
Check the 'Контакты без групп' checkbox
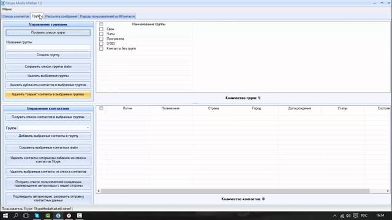click(101, 48)
